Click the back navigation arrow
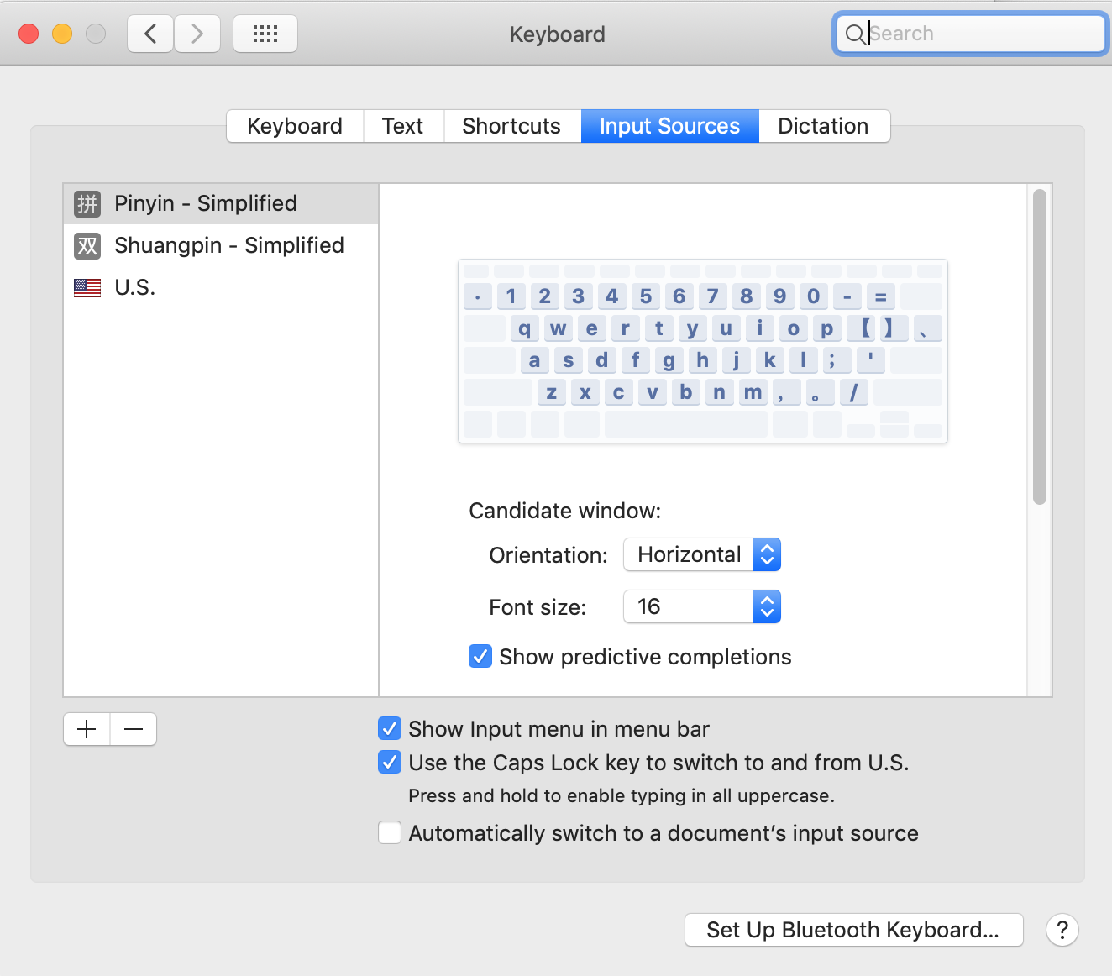1112x976 pixels. (x=150, y=34)
